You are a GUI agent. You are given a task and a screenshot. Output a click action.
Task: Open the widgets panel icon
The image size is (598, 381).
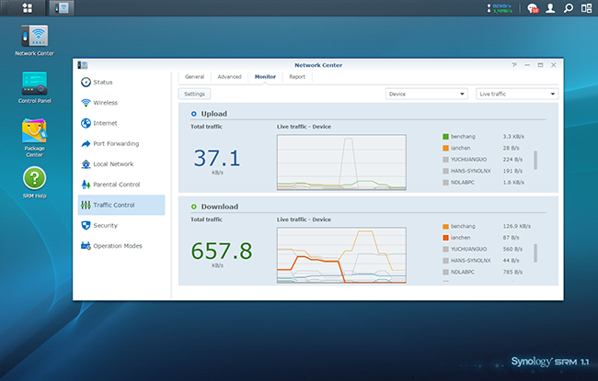tap(586, 8)
